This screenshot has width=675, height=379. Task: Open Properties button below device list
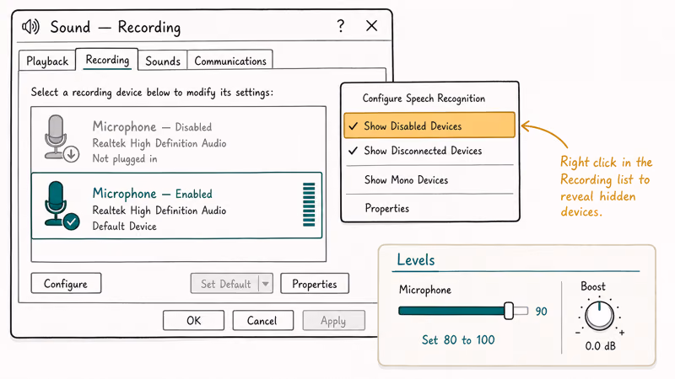[x=315, y=284]
